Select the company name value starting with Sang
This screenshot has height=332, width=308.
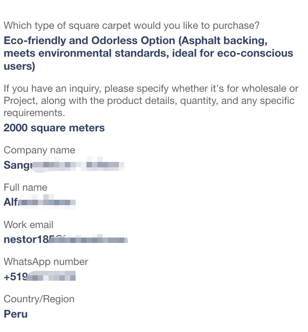[x=64, y=165]
